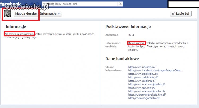The image size is (199, 108).
Task: Open the facebook.com/pages/Magda-Gess link
Action: coord(155,71)
